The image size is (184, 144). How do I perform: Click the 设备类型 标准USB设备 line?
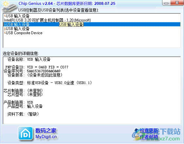coord(49,83)
